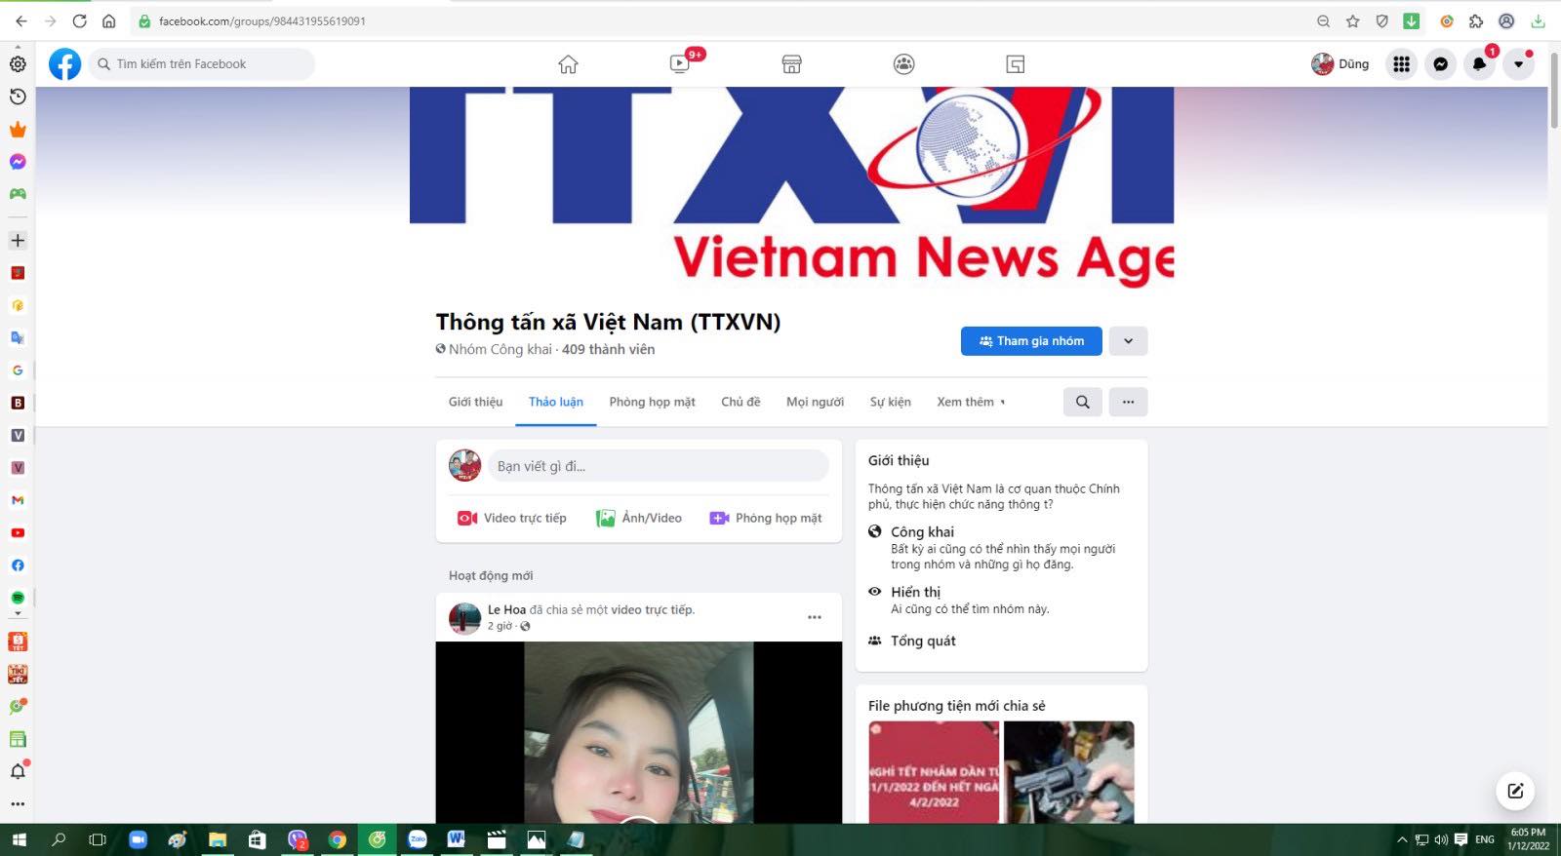Open the Facebook menu grid icon

1401,64
